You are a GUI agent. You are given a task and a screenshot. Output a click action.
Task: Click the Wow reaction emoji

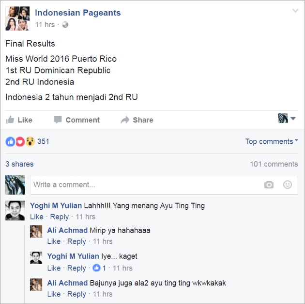[x=30, y=142]
